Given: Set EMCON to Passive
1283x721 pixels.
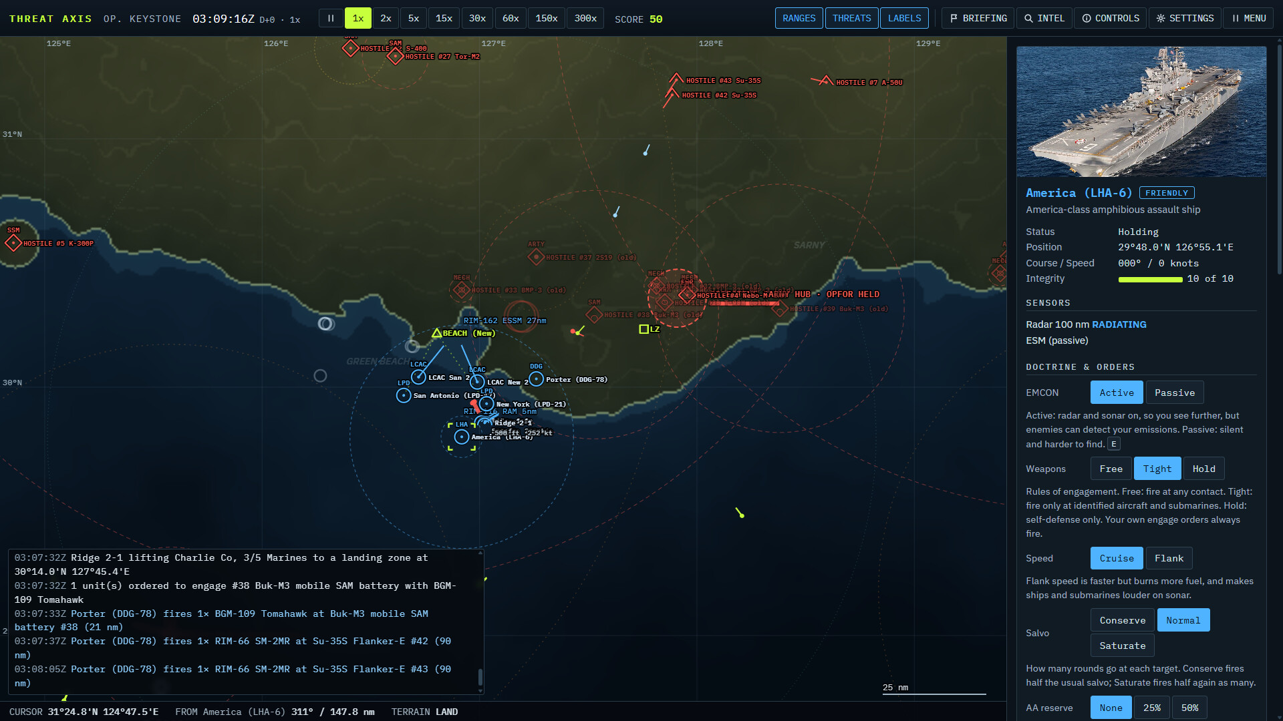Looking at the screenshot, I should point(1175,393).
